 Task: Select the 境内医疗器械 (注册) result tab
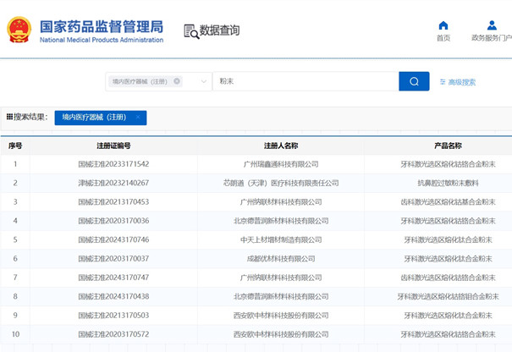(101, 118)
